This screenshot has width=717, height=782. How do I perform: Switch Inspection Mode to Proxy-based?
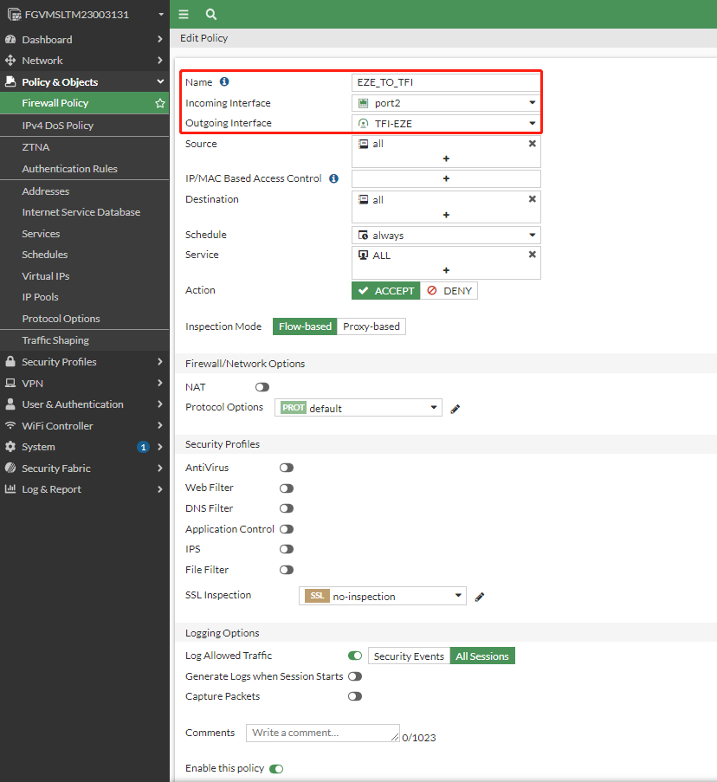point(371,326)
